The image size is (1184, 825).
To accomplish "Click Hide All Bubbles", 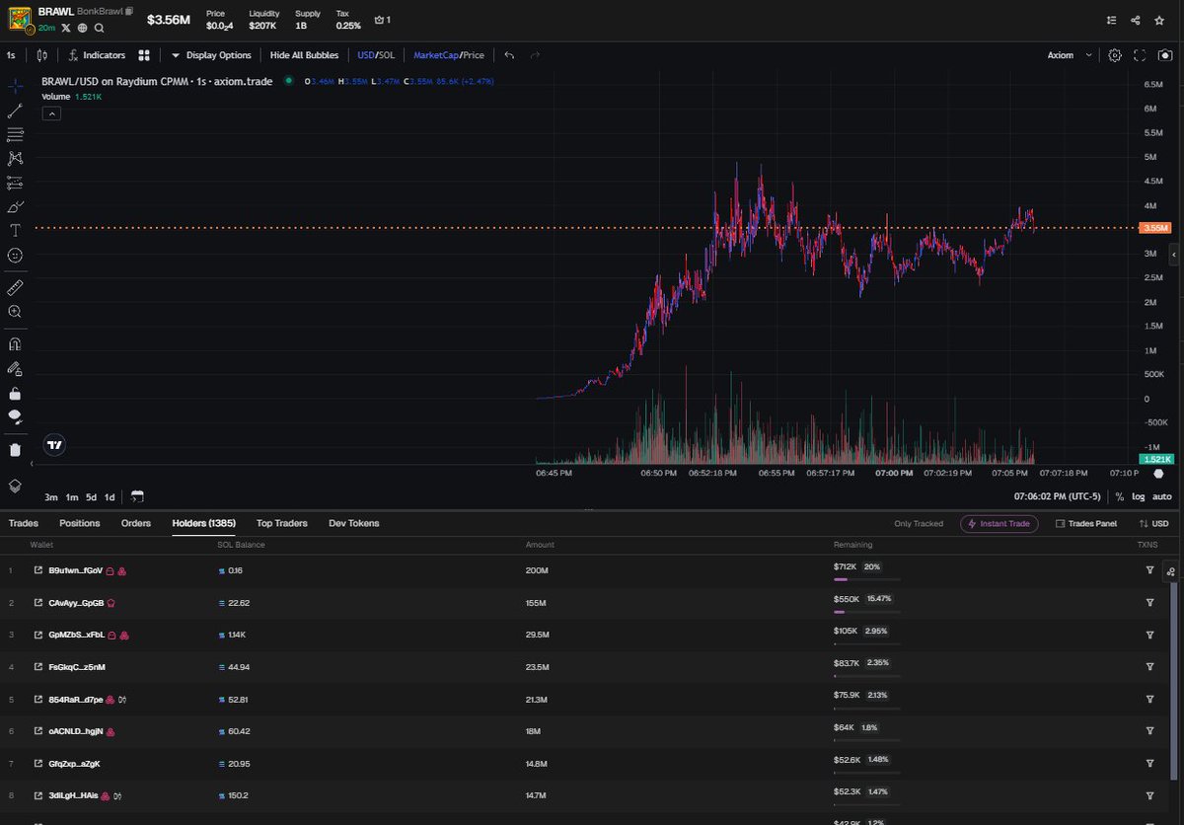I will (304, 55).
